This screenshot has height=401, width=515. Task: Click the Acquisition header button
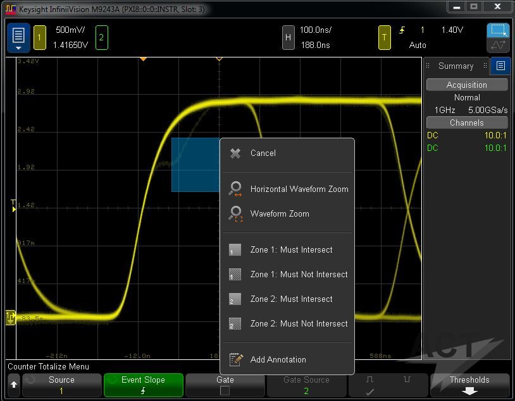(466, 85)
